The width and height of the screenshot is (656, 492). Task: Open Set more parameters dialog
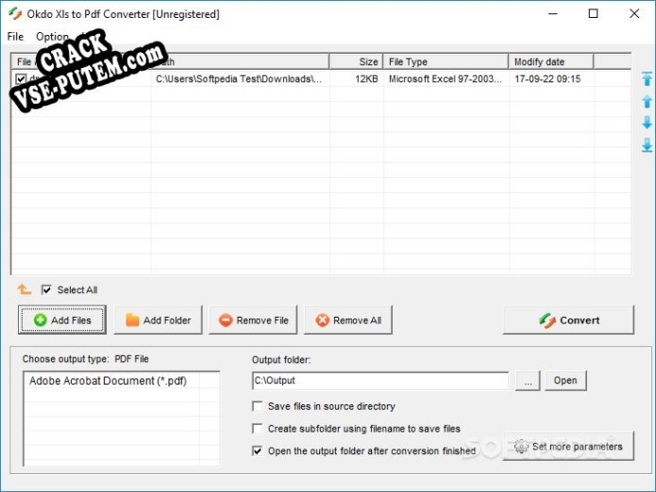pyautogui.click(x=567, y=447)
